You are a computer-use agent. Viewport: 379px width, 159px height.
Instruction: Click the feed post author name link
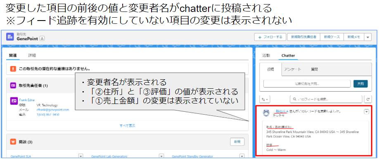pos(280,111)
